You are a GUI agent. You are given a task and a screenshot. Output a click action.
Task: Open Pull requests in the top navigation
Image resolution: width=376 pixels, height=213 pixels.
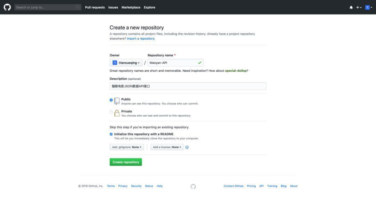[95, 7]
